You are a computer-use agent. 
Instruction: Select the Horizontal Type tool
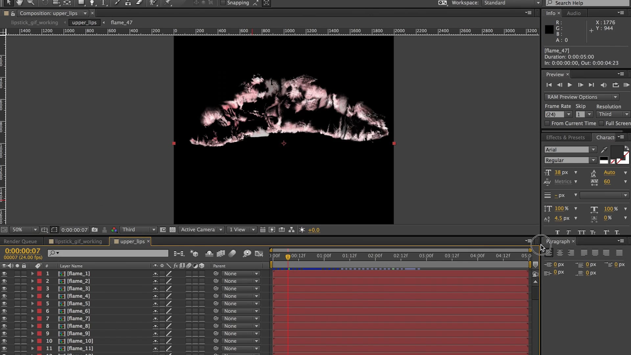[x=104, y=3]
